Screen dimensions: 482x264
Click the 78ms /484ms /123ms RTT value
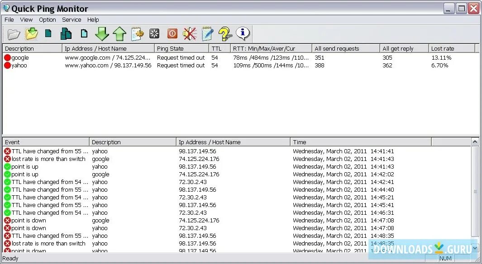(271, 58)
